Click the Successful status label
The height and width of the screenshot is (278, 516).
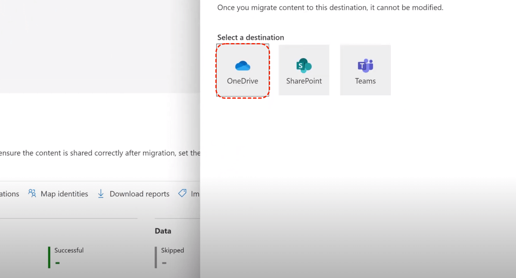[69, 250]
